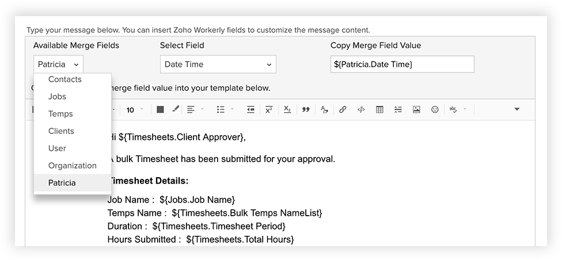Apply superscript formatting
The image size is (562, 260).
269,110
